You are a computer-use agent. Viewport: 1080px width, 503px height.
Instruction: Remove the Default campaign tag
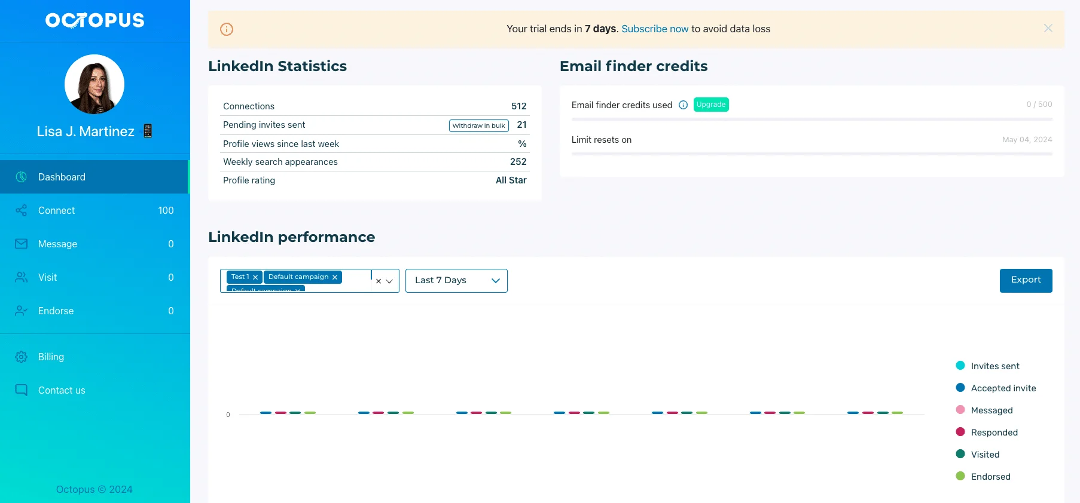(x=335, y=277)
